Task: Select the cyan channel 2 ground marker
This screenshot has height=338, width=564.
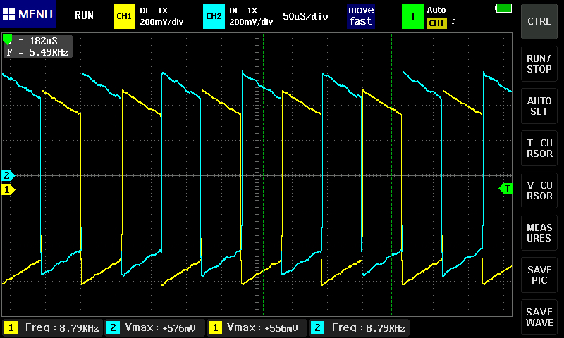Action: click(8, 175)
